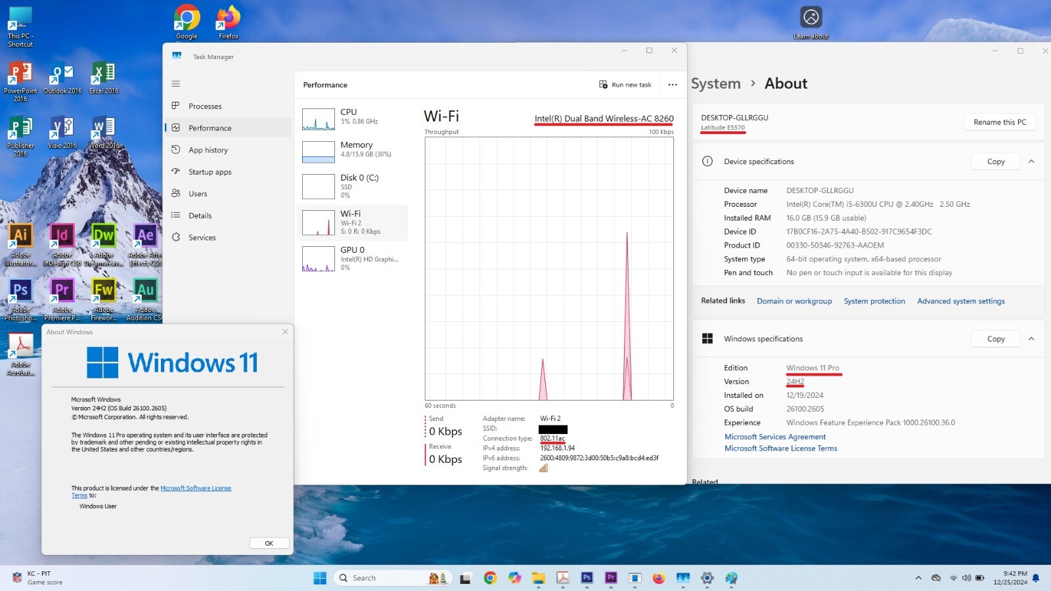
Task: Go to App history in Task Manager
Action: click(x=228, y=150)
